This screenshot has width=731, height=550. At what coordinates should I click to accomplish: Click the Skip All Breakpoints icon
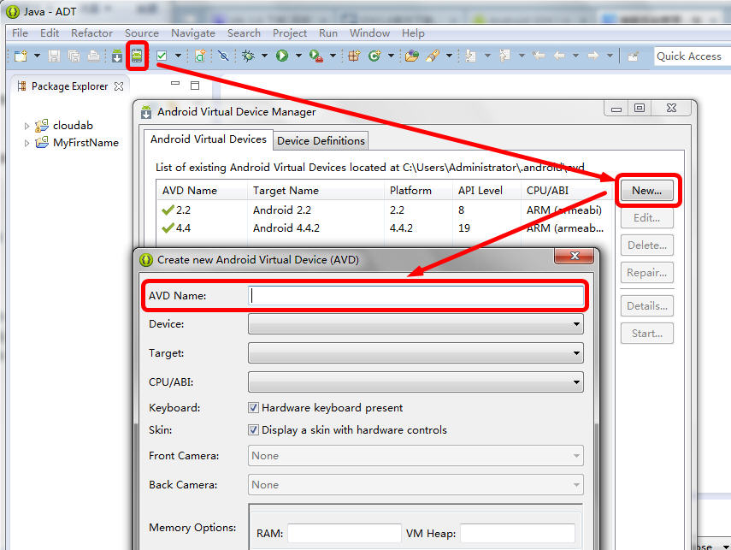[223, 56]
